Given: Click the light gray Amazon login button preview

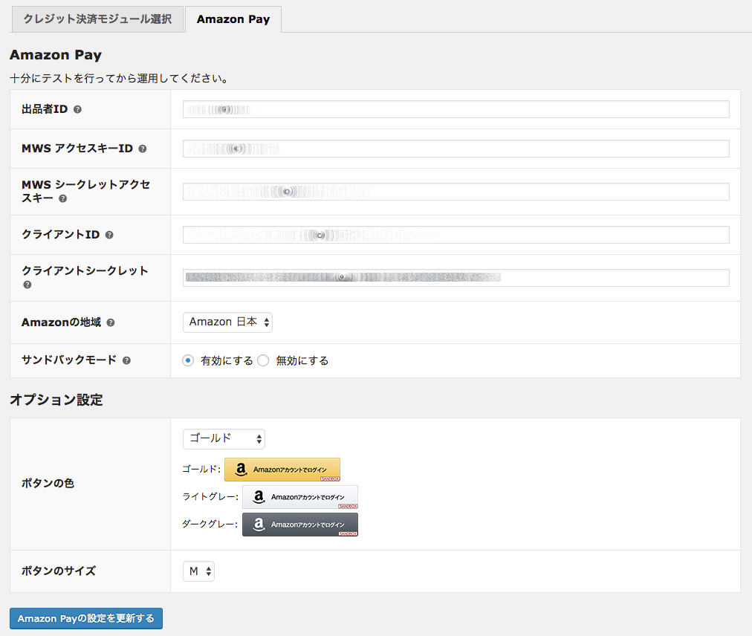Looking at the screenshot, I should (x=300, y=497).
